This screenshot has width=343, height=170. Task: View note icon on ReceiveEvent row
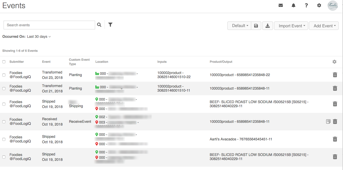(328, 122)
